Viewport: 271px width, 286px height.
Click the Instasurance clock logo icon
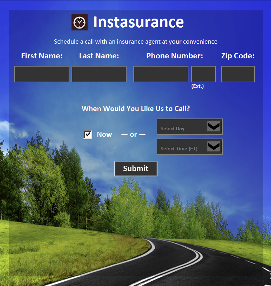click(x=79, y=22)
